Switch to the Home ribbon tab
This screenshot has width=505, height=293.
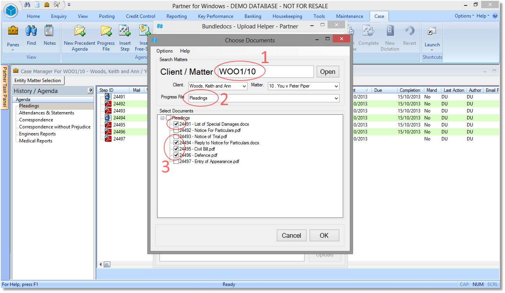(x=34, y=16)
